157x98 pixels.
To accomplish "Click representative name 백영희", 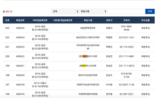I will click(109, 38).
